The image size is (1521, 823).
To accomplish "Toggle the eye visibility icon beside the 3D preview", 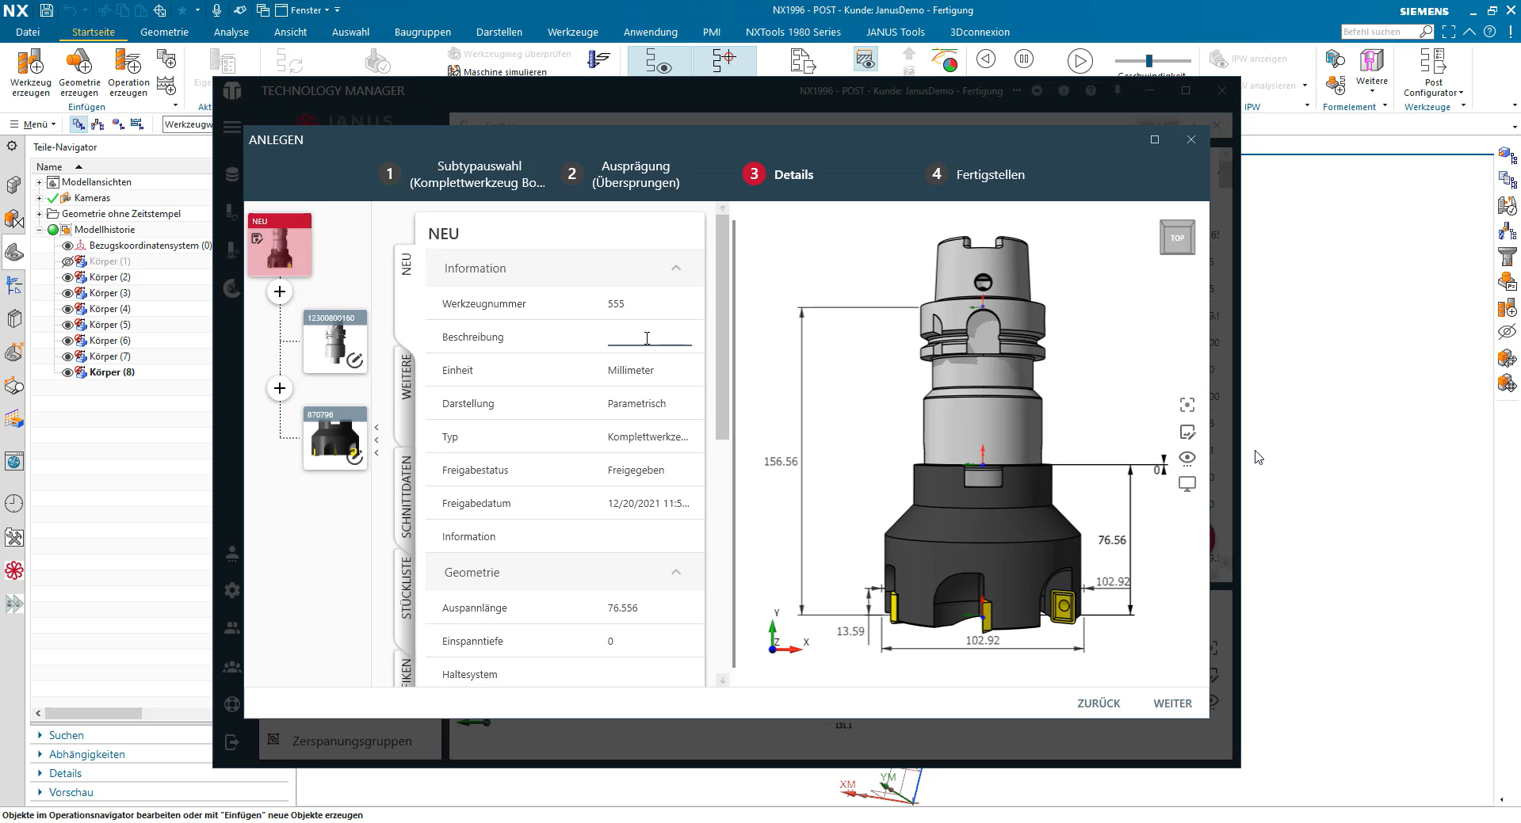I will click(1187, 458).
